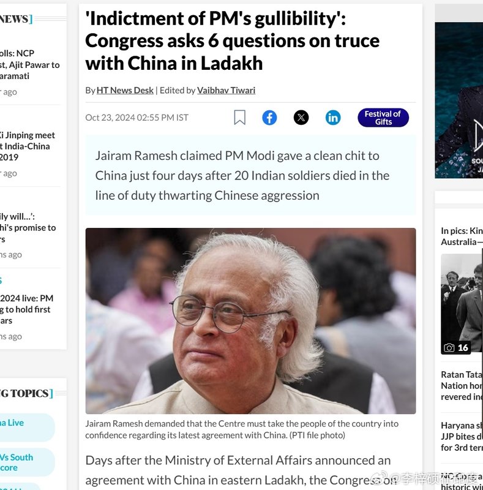Click the article headline about Congress questions
Screen dimensions: 483x490
[233, 41]
